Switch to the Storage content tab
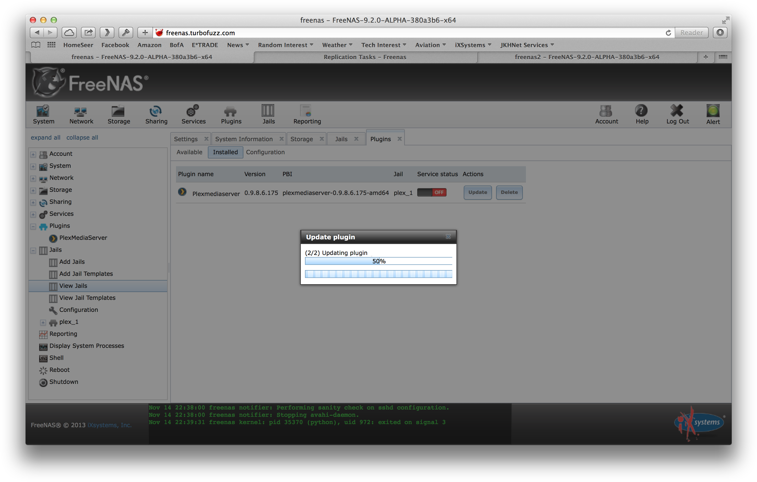The image size is (757, 482). click(302, 139)
